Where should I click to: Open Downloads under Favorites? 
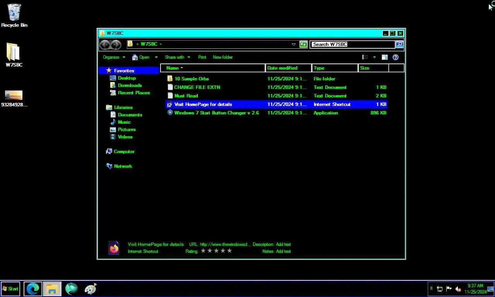[x=130, y=85]
